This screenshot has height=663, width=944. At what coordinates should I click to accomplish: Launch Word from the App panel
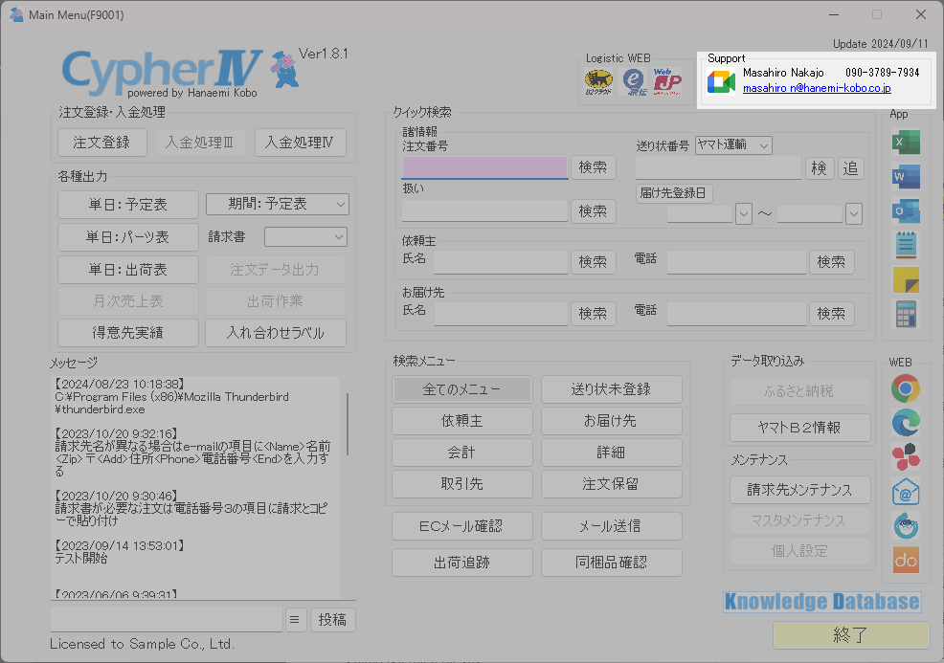point(906,177)
